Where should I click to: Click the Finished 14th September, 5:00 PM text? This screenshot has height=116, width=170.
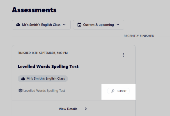click(x=43, y=53)
